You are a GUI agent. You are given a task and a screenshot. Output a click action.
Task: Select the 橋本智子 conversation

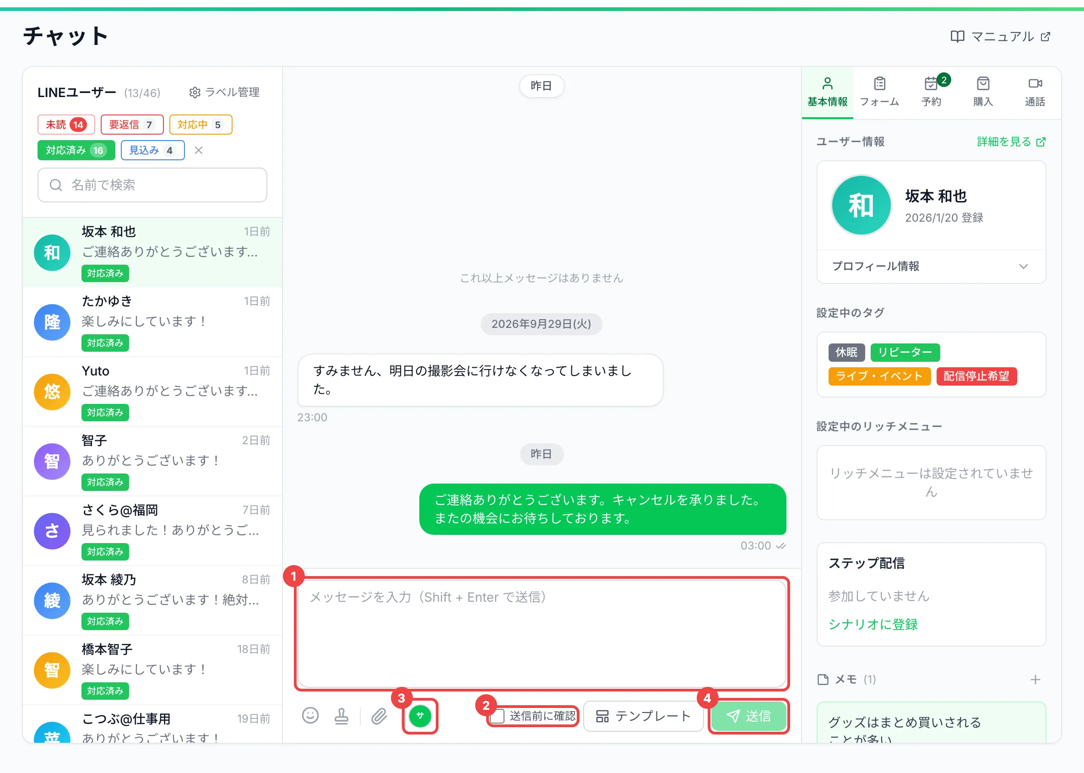[152, 670]
